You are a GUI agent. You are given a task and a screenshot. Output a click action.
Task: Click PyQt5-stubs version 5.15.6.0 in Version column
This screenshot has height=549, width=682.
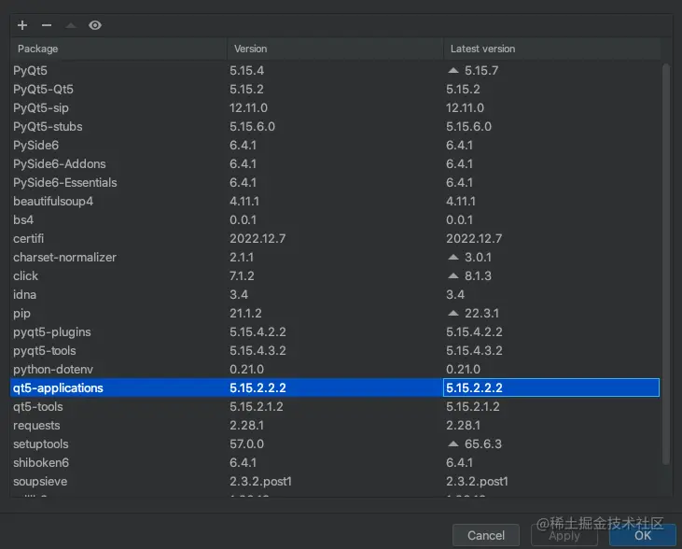pos(252,127)
